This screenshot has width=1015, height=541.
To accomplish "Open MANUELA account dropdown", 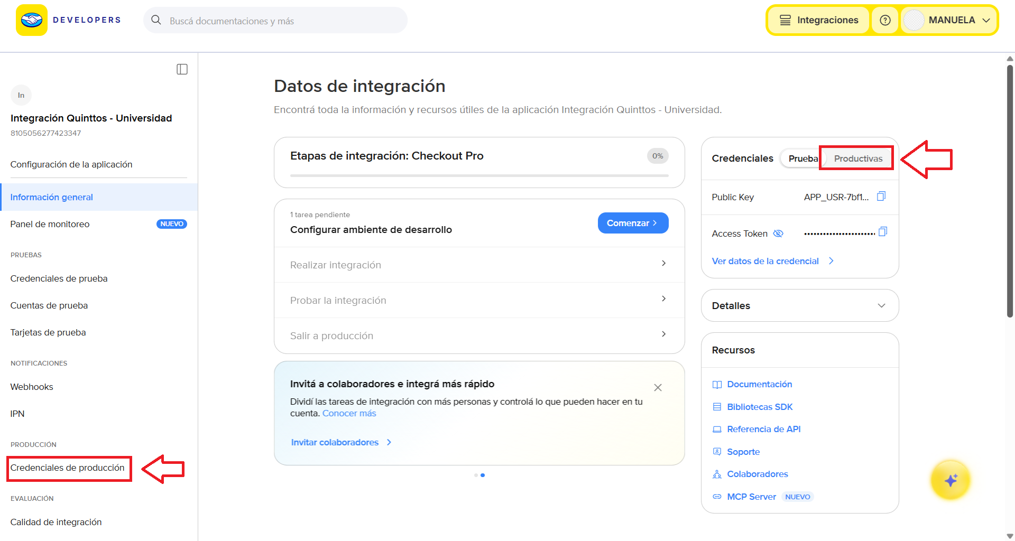I will point(949,20).
